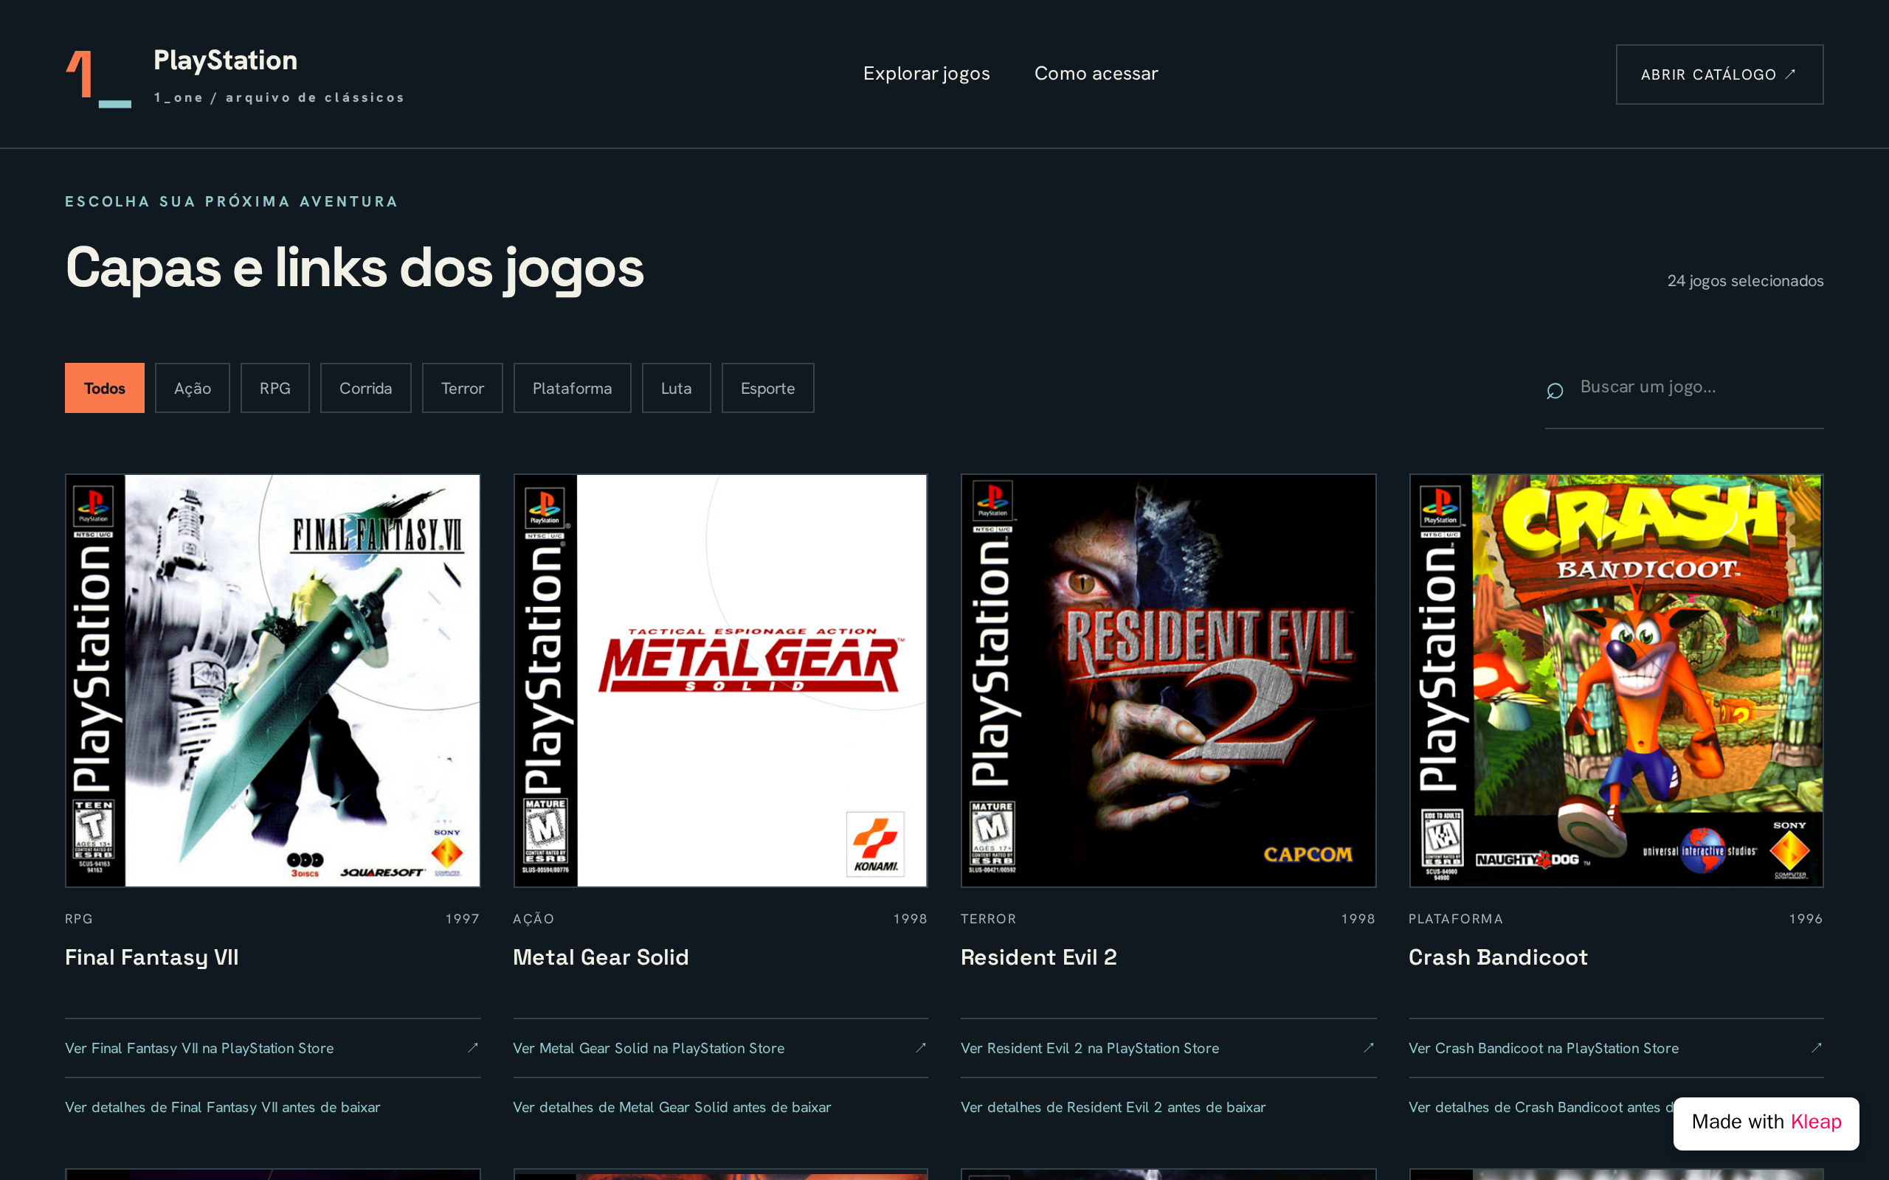The height and width of the screenshot is (1180, 1889).
Task: Open Ver Final Fantasy VII na PlayStation Store
Action: [x=272, y=1048]
